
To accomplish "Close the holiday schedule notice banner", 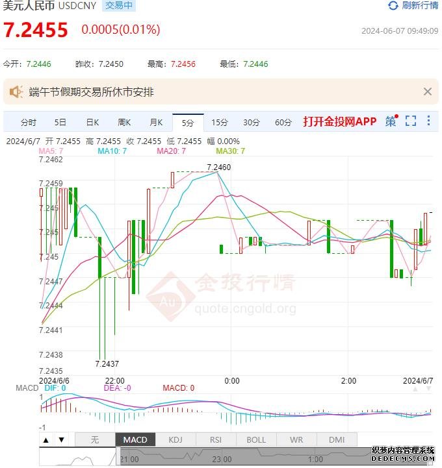I will point(427,92).
